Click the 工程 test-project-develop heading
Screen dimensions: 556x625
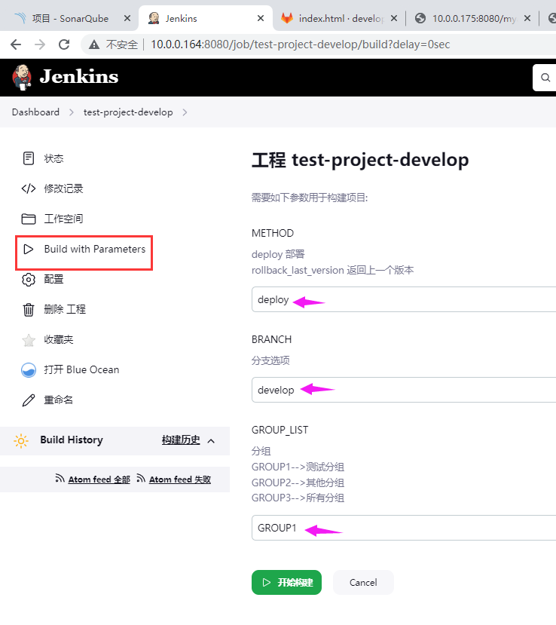(x=360, y=161)
